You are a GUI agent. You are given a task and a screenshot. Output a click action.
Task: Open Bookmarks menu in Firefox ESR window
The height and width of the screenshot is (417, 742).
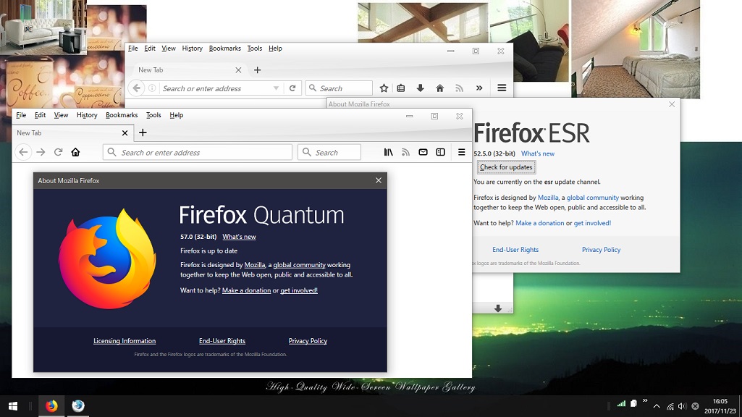point(225,49)
